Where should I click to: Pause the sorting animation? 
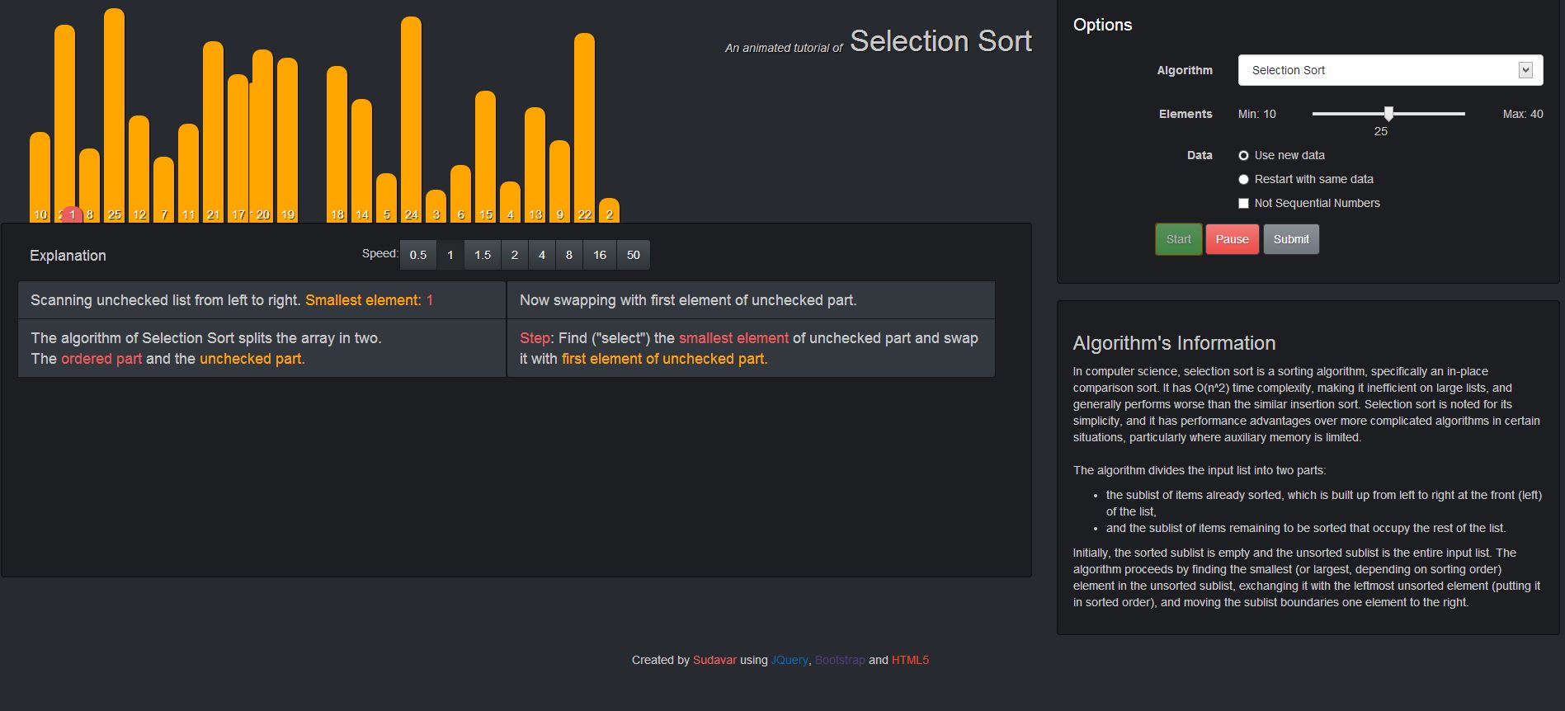[1232, 239]
